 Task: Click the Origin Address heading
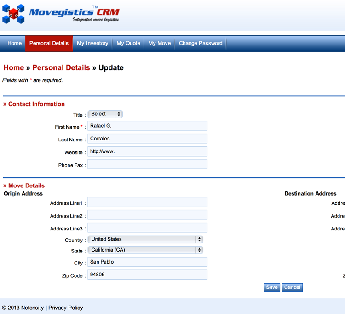tap(23, 194)
